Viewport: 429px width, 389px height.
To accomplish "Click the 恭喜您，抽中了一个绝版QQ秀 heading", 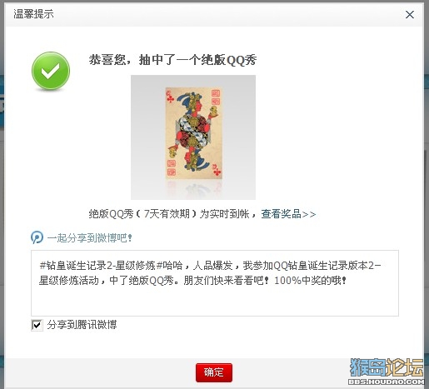I will pyautogui.click(x=172, y=60).
